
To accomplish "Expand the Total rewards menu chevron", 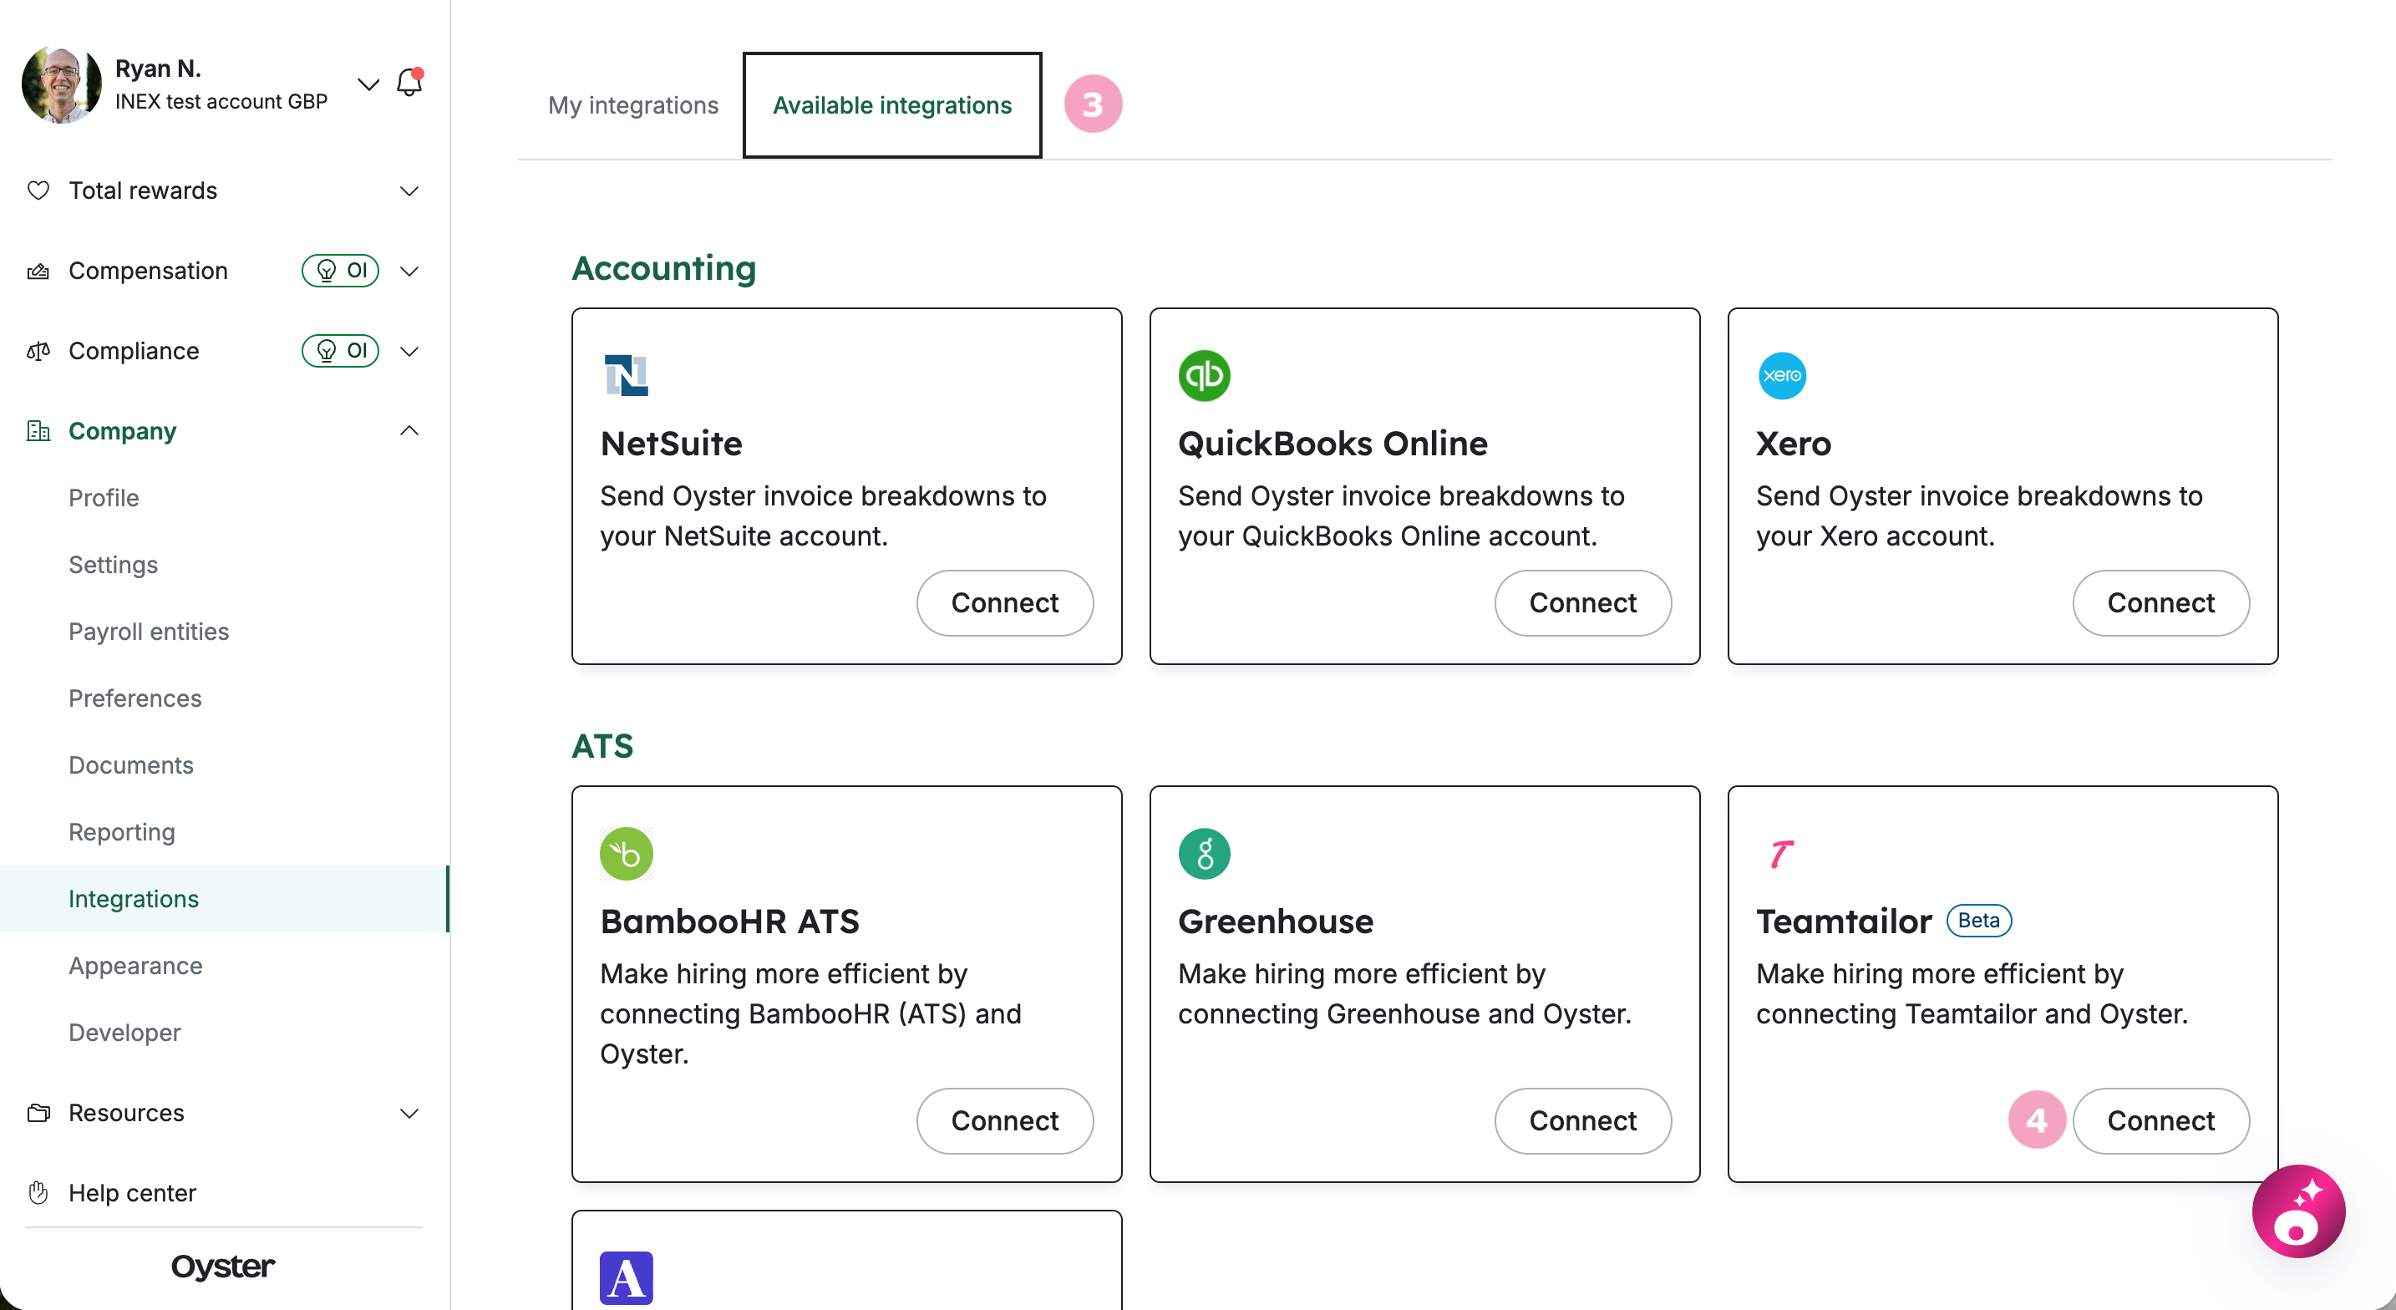I will [x=409, y=190].
